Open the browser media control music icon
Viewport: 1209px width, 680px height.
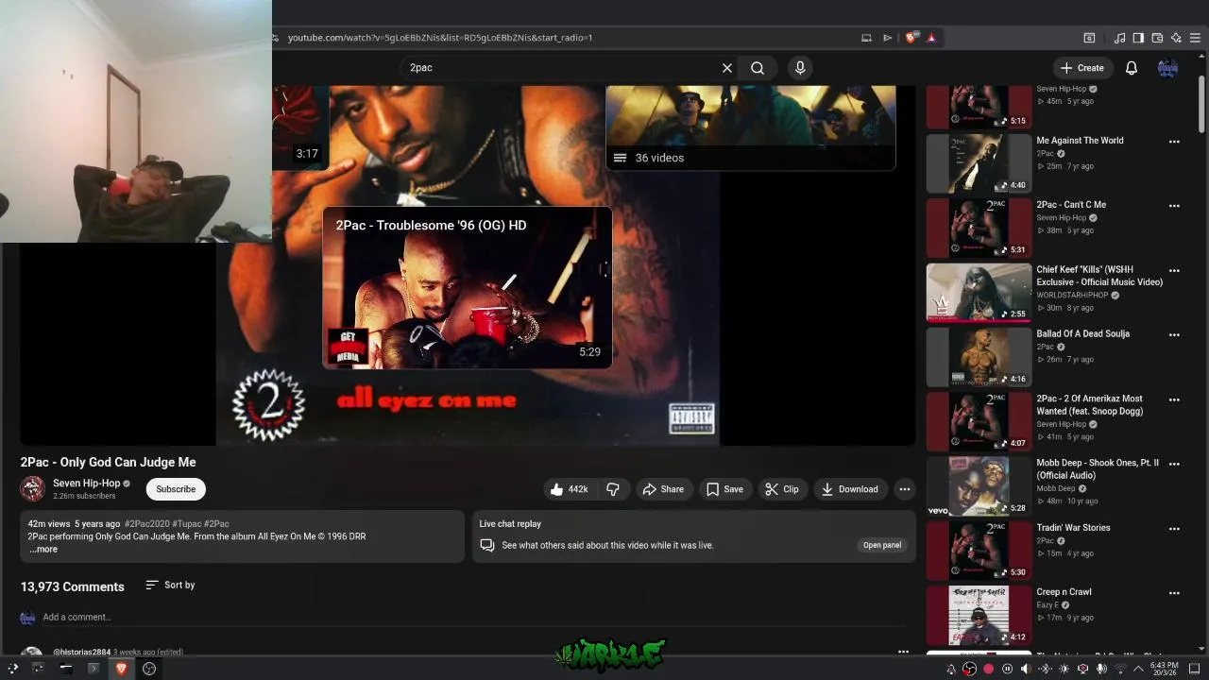(x=1119, y=38)
